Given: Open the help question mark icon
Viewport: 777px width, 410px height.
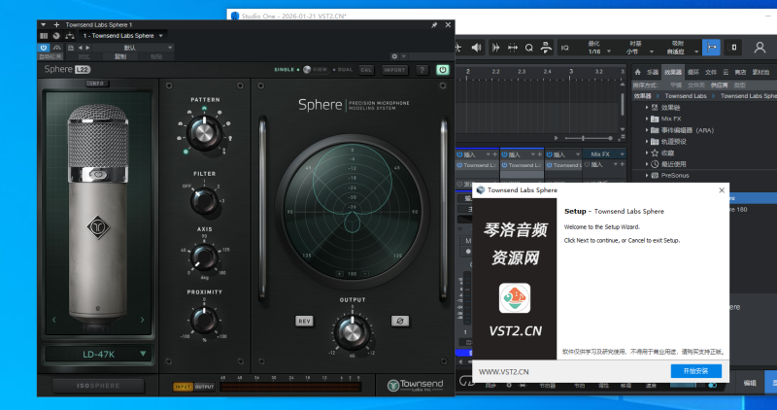Looking at the screenshot, I should tap(422, 70).
